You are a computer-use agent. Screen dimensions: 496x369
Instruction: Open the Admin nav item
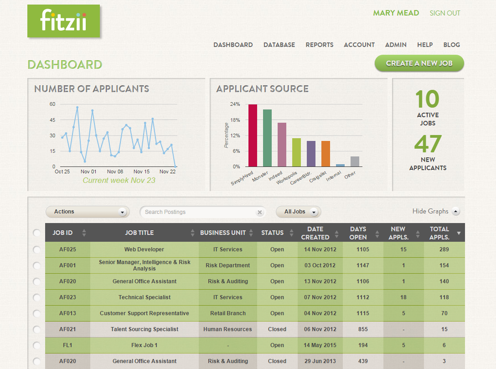[x=396, y=45]
